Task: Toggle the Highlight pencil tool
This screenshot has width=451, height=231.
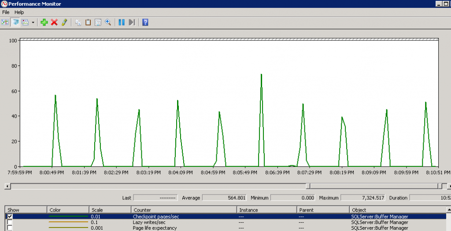Action: tap(64, 22)
